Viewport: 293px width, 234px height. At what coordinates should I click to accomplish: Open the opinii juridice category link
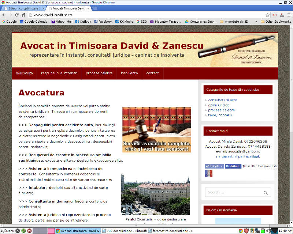pyautogui.click(x=218, y=105)
